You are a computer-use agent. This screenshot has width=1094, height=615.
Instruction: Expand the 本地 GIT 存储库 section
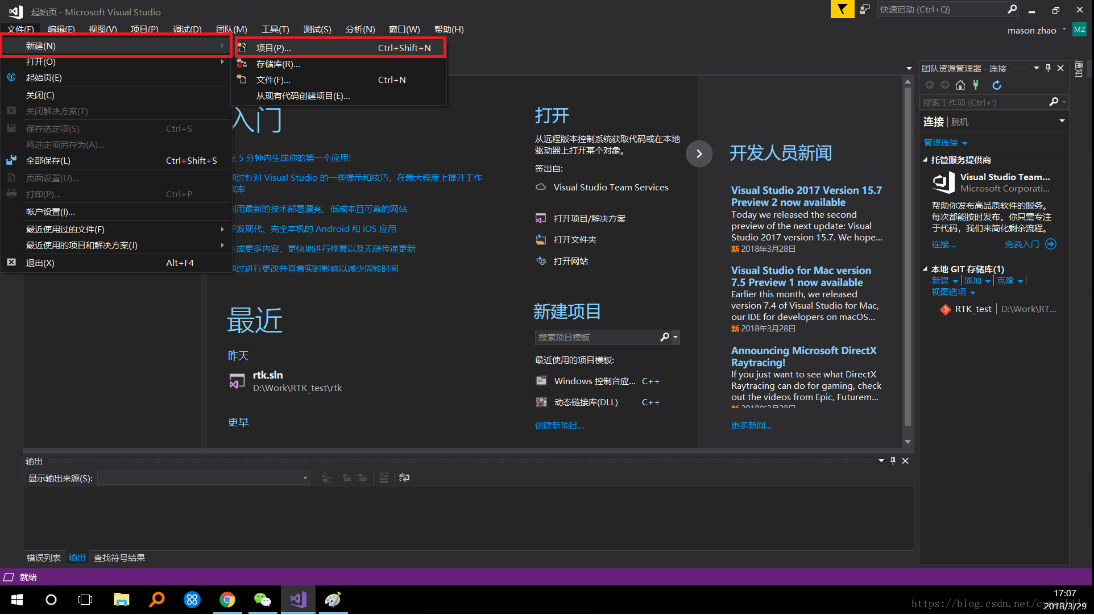click(925, 268)
